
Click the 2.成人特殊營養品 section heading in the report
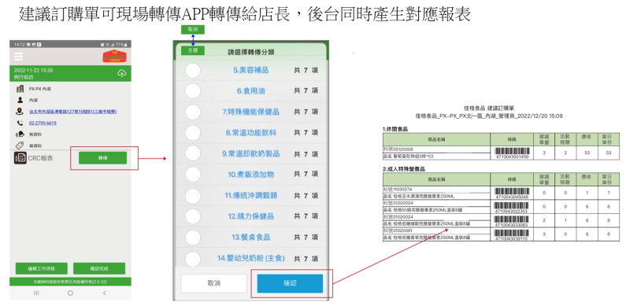tap(403, 170)
